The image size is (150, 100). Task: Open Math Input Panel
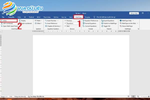click(x=10, y=26)
